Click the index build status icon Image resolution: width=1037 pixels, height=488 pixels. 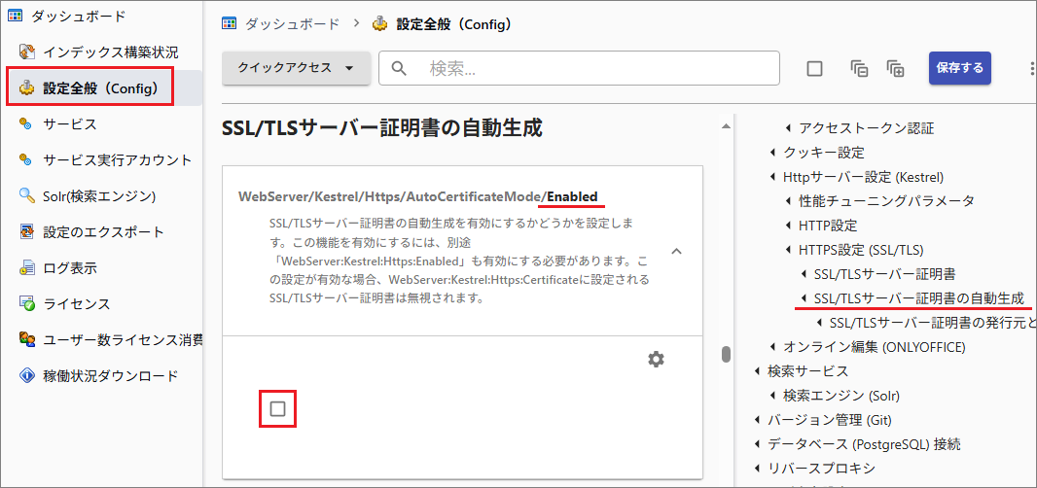click(27, 52)
